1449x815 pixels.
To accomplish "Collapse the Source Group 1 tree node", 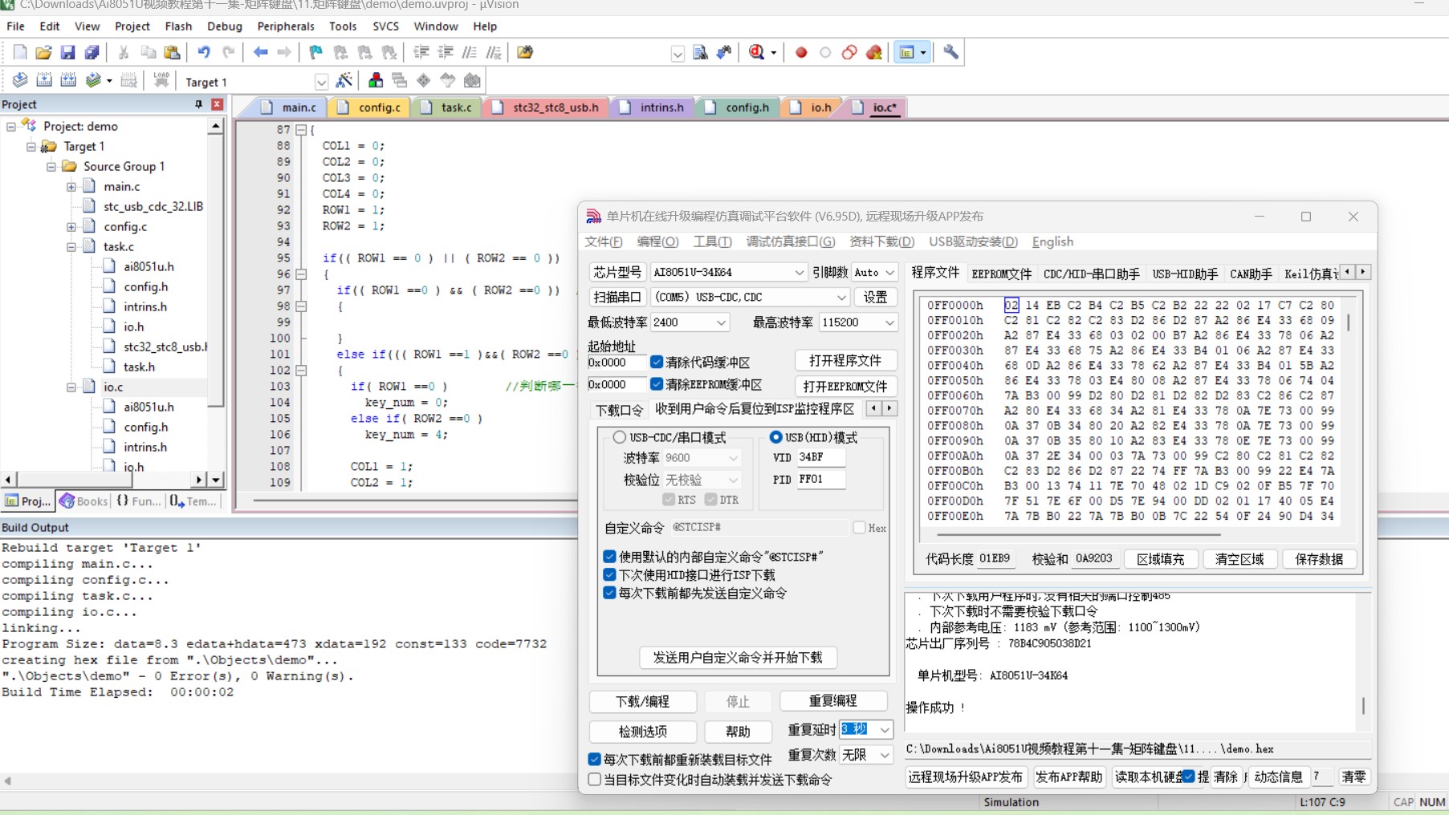I will (51, 166).
